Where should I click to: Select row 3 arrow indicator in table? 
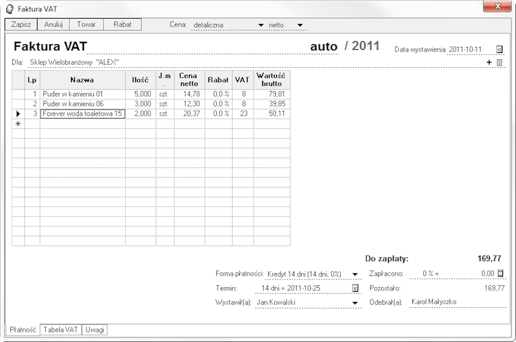(18, 114)
